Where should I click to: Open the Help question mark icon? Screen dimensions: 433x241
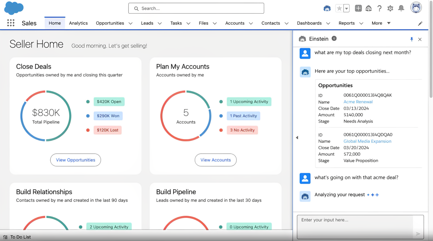[x=380, y=8]
